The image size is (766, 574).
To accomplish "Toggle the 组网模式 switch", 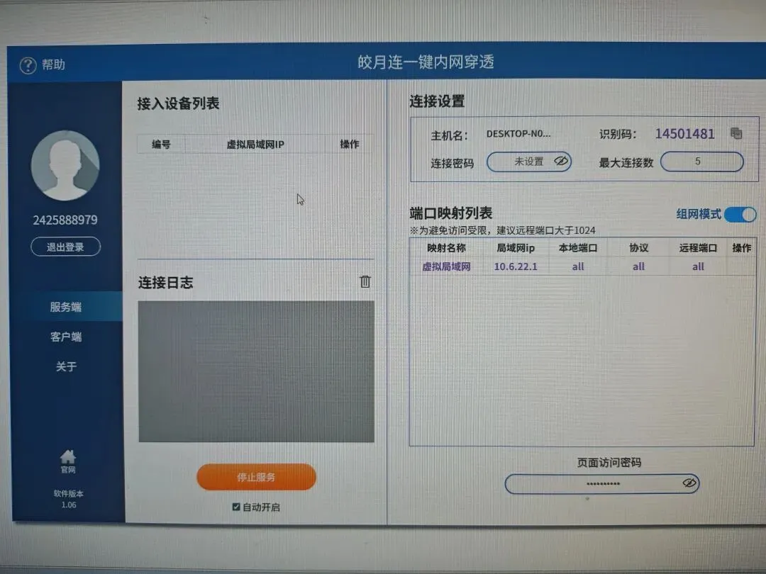I will tap(740, 214).
